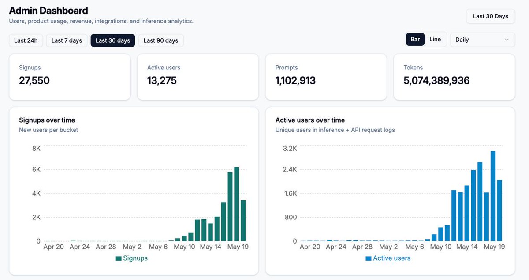
Task: Click the Prompts stat card
Action: click(326, 77)
